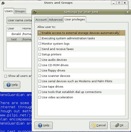Click the Users and Groups app icon in the title bar
131x132 pixels.
point(3,3)
